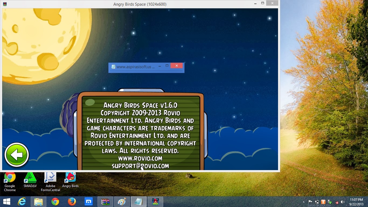Close the Angry Birds Space window
Viewport: 368px width, 207px height.
[x=272, y=3]
